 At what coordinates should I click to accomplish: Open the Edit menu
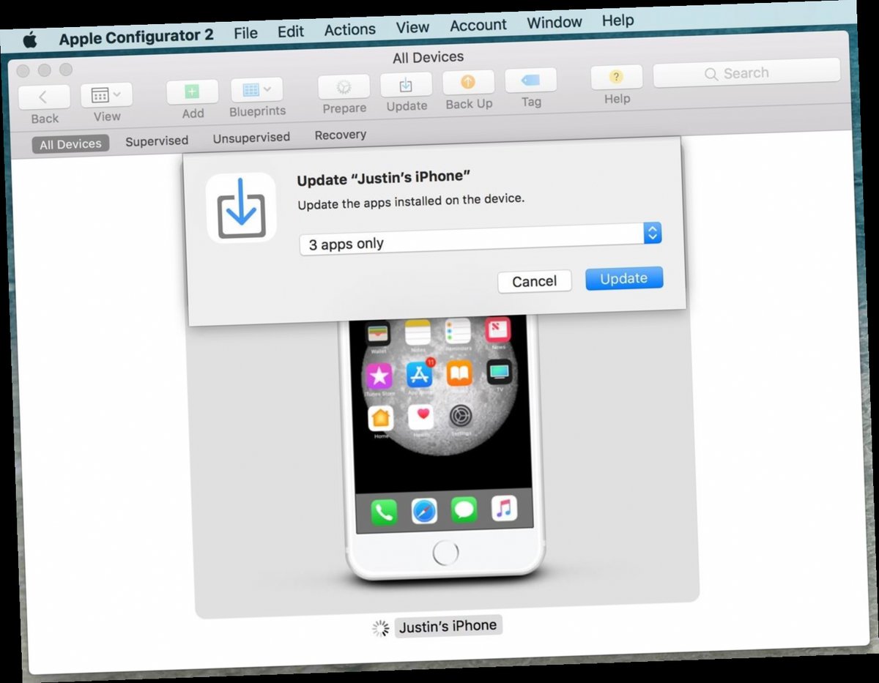pyautogui.click(x=291, y=31)
